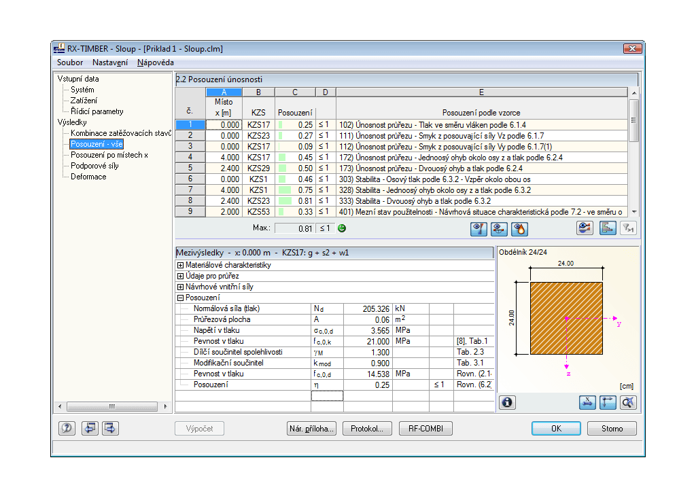This screenshot has width=696, height=498.
Task: Click navigation tree horizontal scrollbar right arrow
Action: click(x=165, y=406)
